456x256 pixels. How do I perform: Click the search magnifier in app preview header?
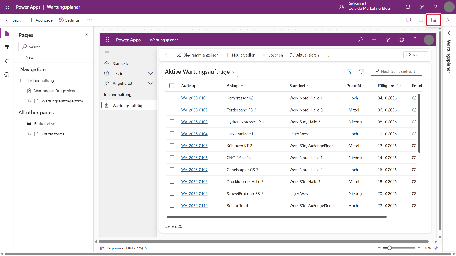361,40
